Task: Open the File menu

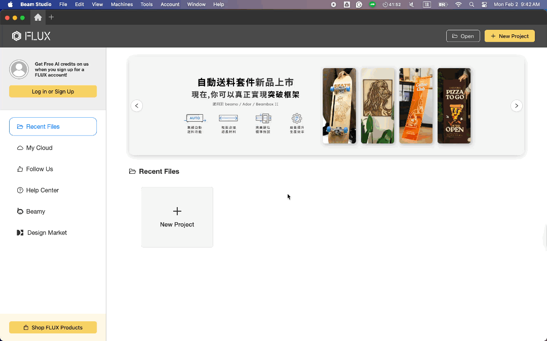Action: point(63,5)
